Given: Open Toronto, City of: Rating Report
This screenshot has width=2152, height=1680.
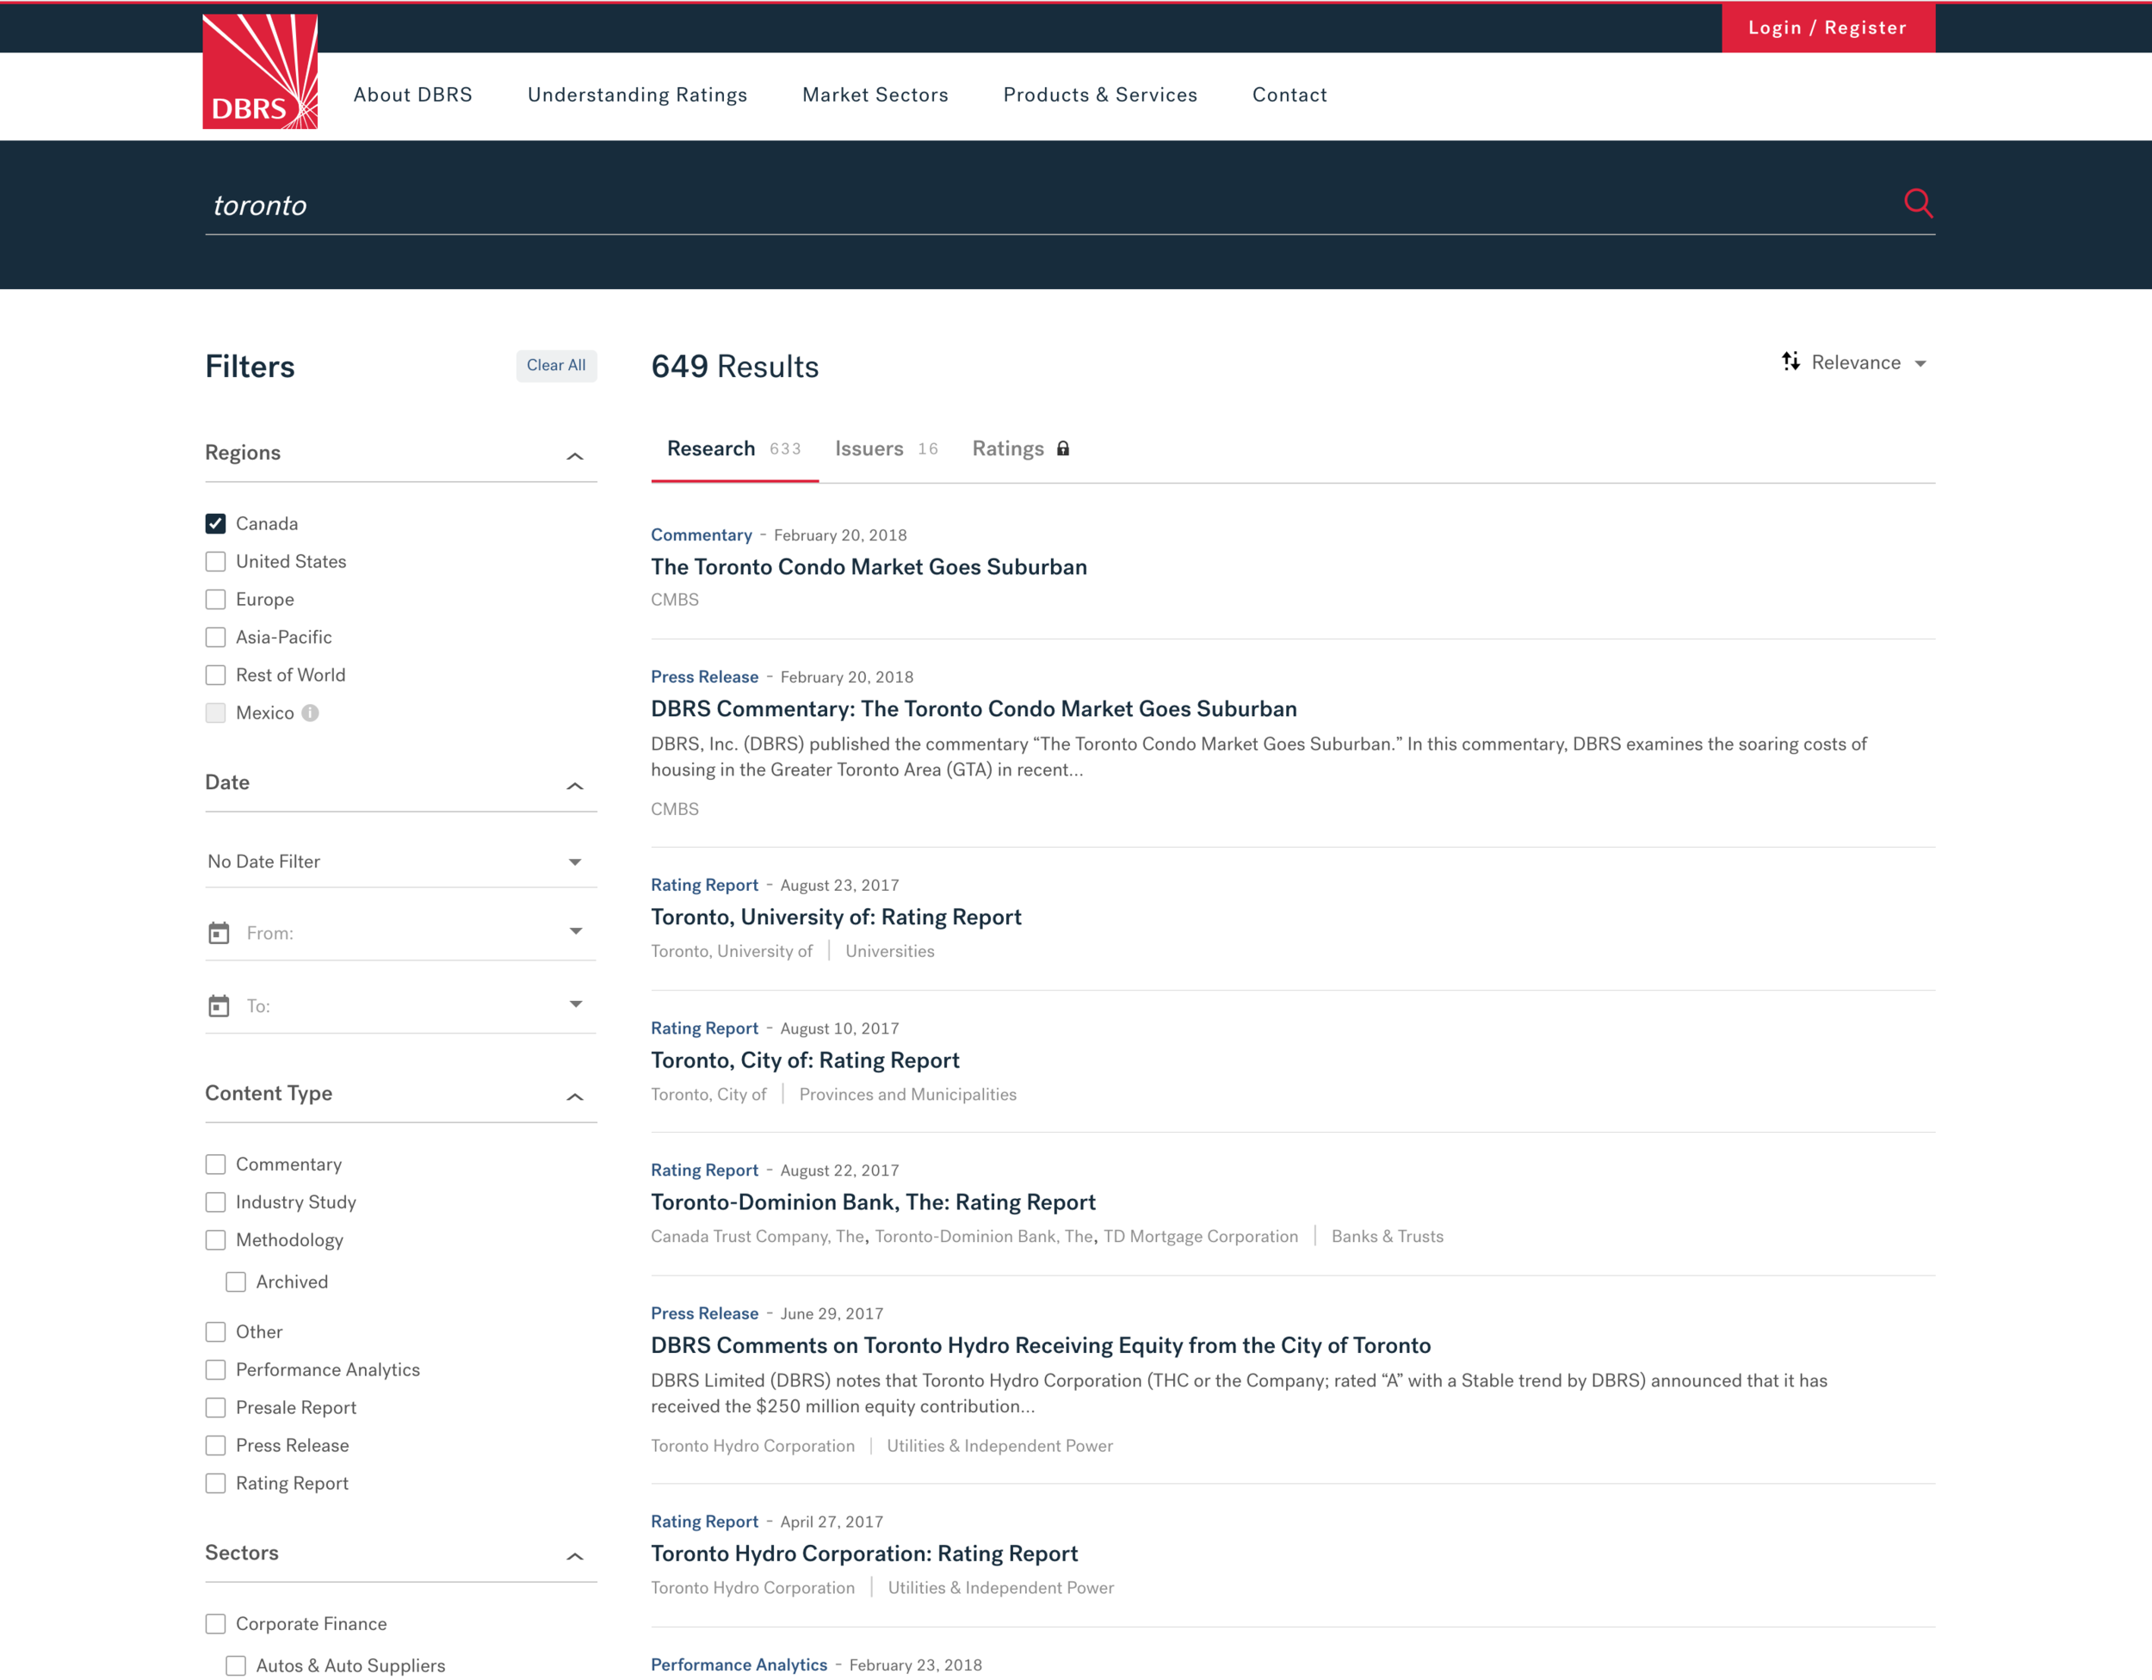Looking at the screenshot, I should click(805, 1060).
